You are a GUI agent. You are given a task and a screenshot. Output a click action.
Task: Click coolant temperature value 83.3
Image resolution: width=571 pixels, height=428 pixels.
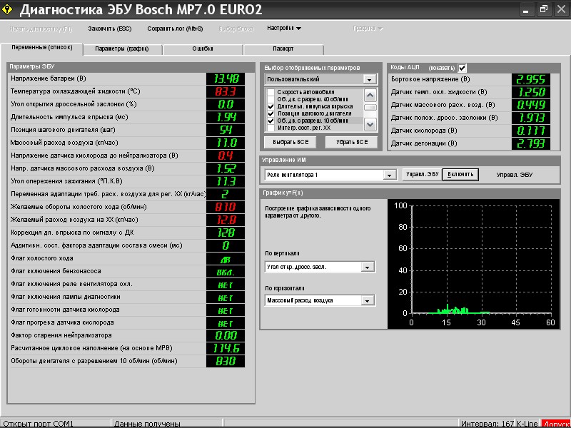(226, 91)
